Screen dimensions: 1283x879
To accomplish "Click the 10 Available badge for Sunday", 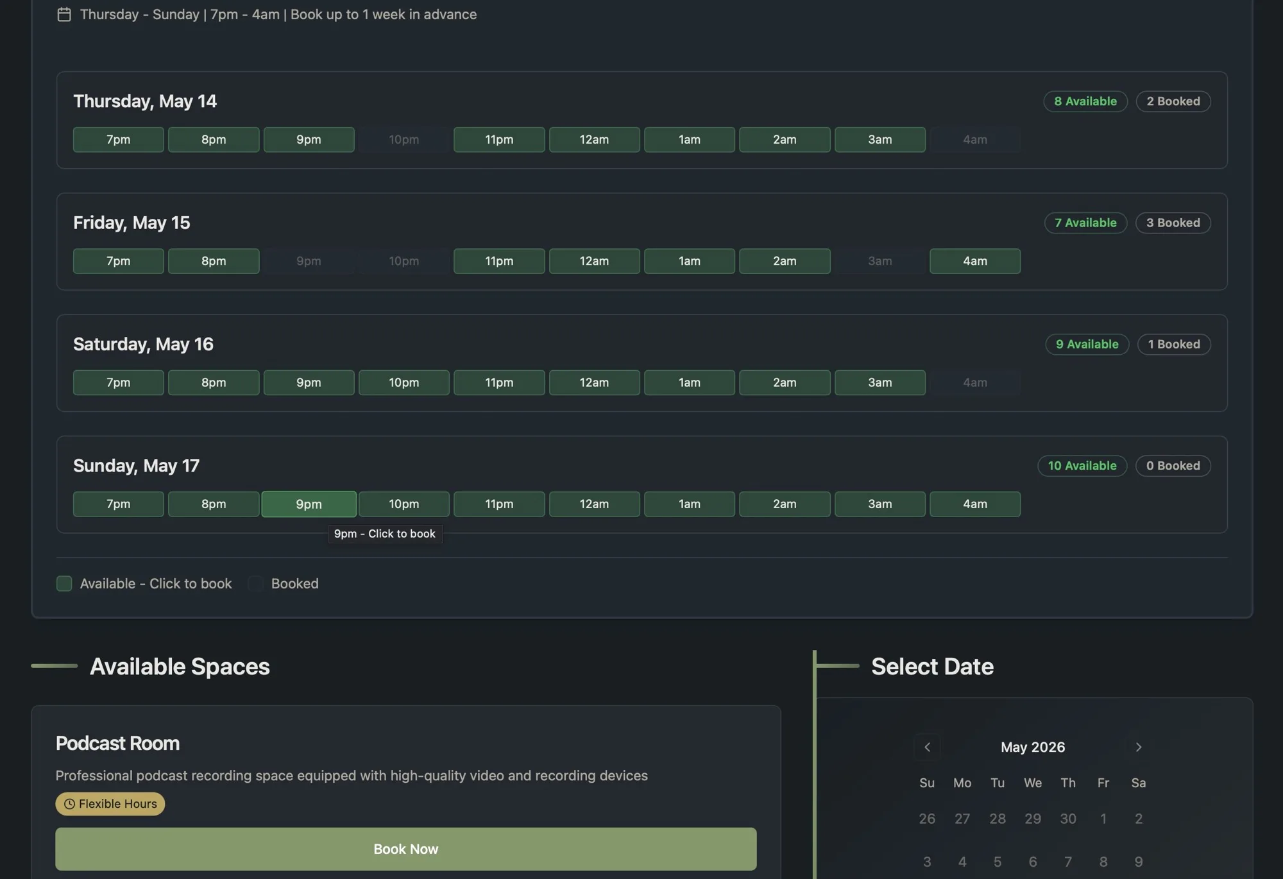I will [1082, 466].
